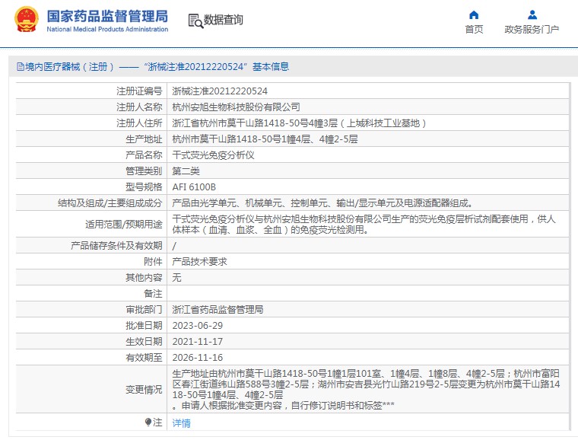Image resolution: width=578 pixels, height=440 pixels.
Task: Select registration number 浙械注准20212220524 cell
Action: 220,91
